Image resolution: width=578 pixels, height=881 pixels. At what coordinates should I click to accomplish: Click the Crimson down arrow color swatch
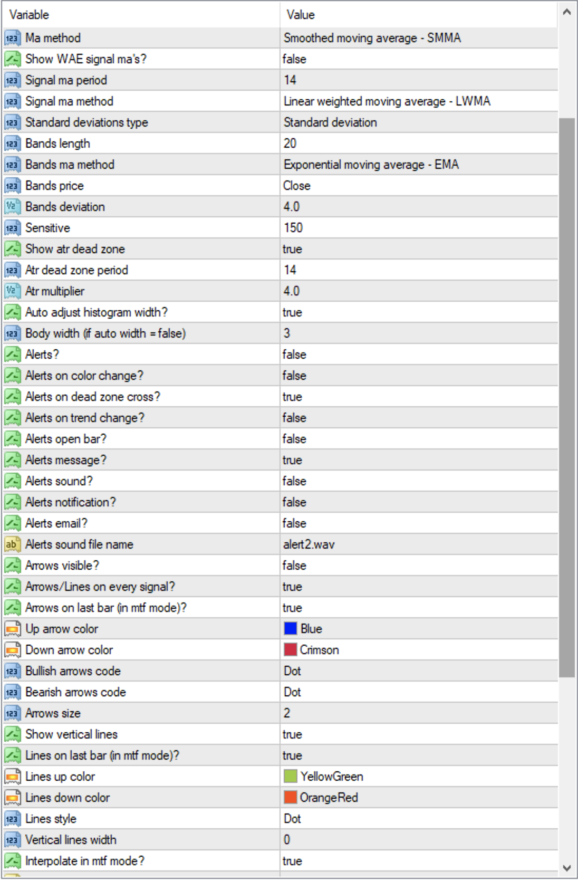291,650
